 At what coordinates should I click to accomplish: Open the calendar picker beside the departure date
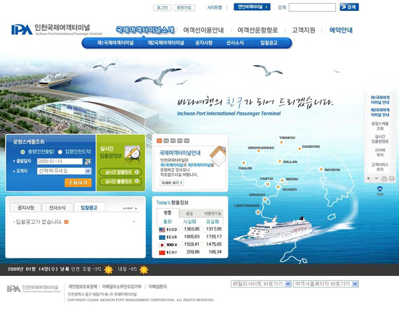pyautogui.click(x=88, y=162)
